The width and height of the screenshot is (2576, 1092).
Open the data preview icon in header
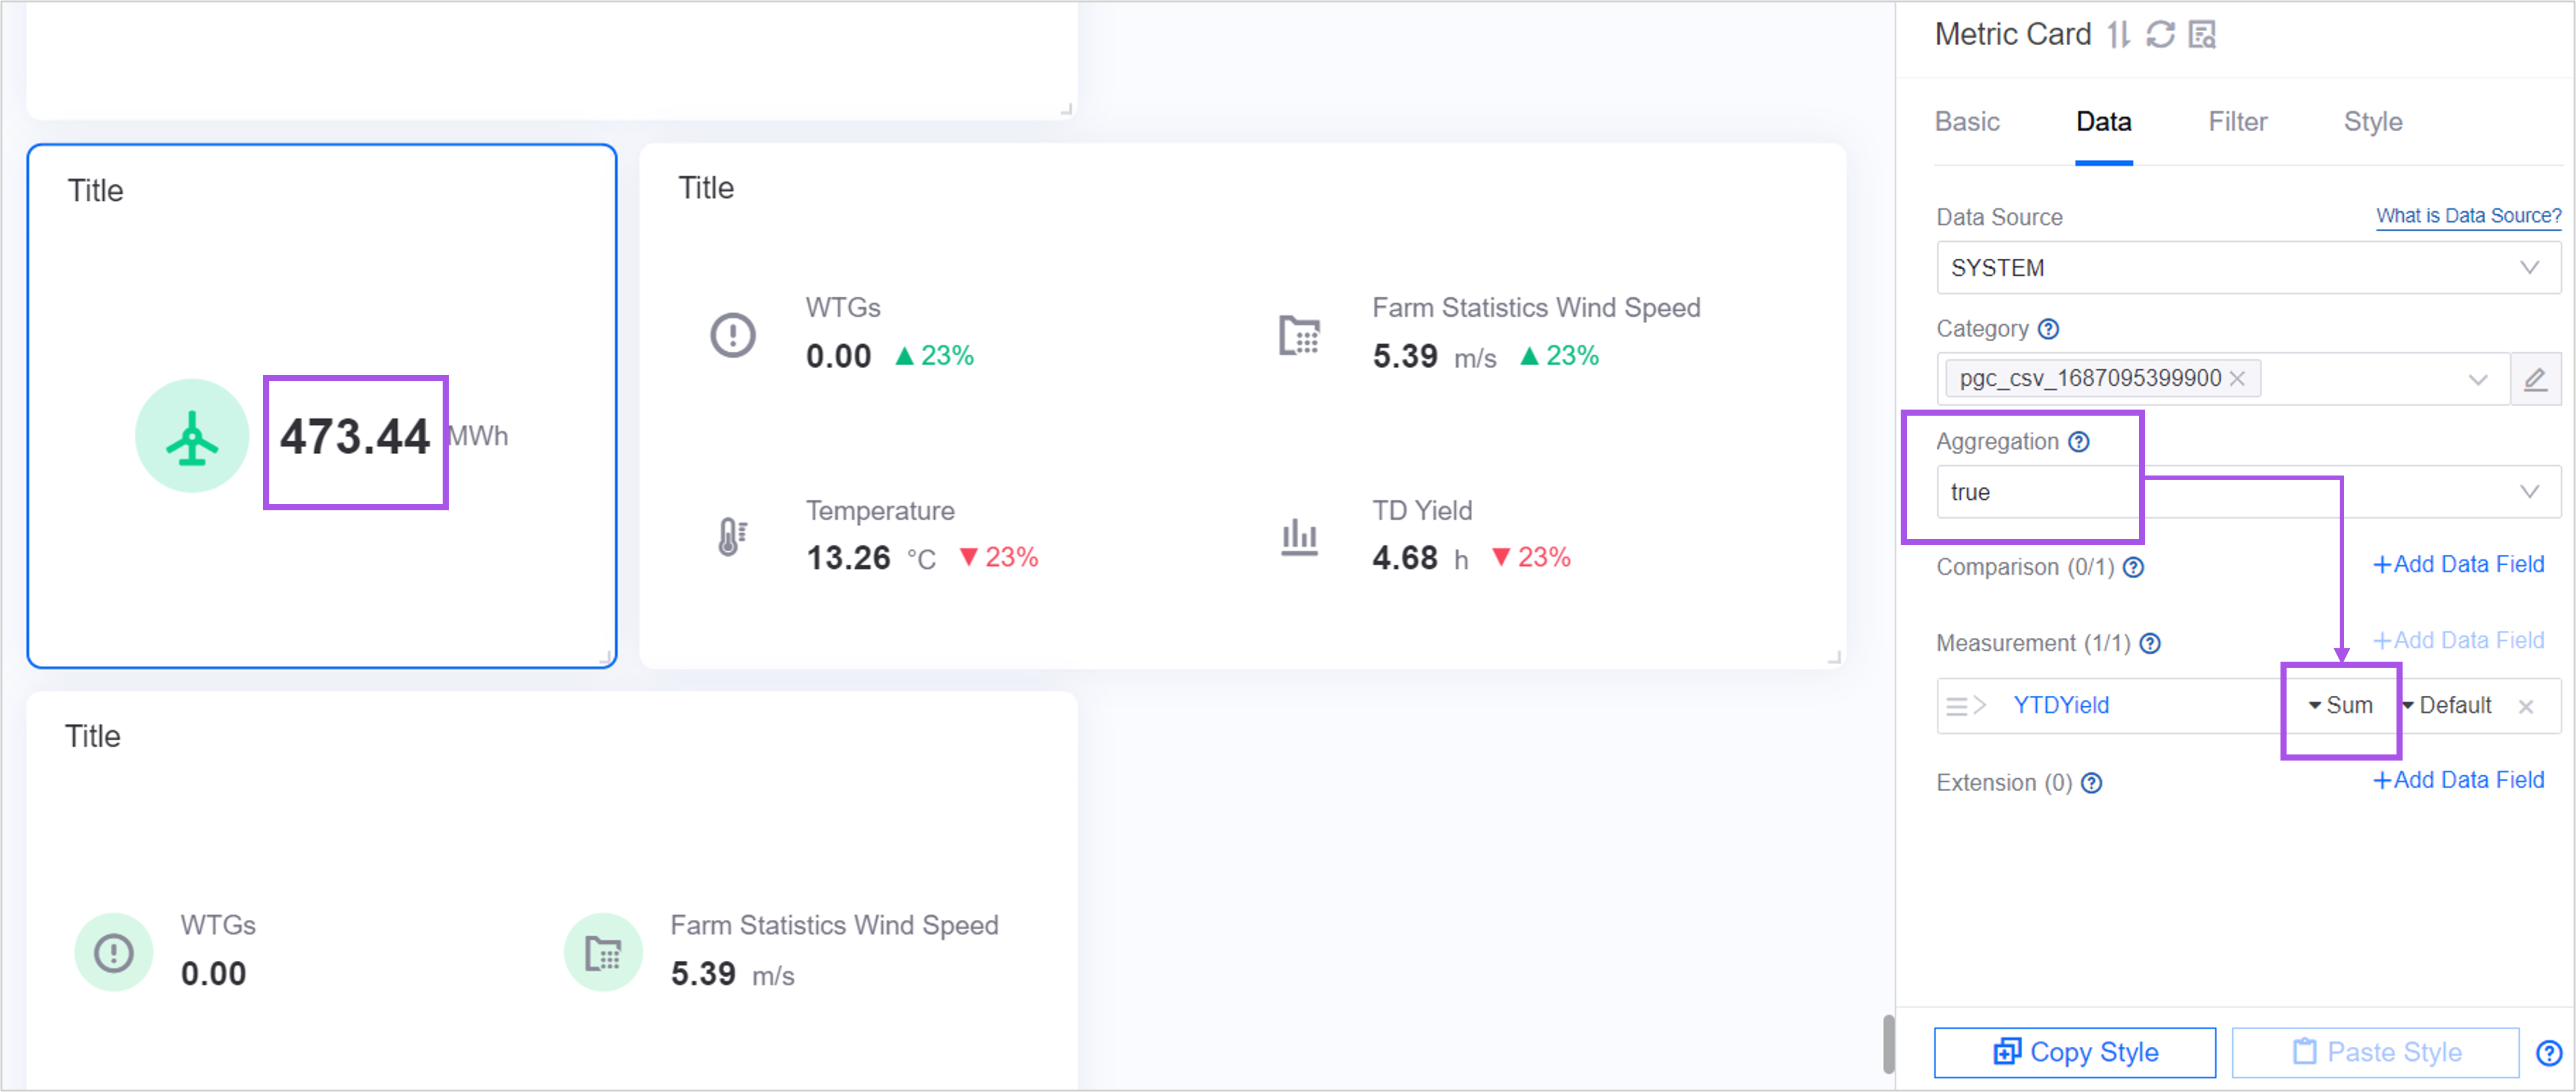[x=2202, y=35]
